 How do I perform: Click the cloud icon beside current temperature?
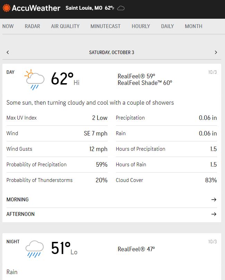(x=121, y=8)
